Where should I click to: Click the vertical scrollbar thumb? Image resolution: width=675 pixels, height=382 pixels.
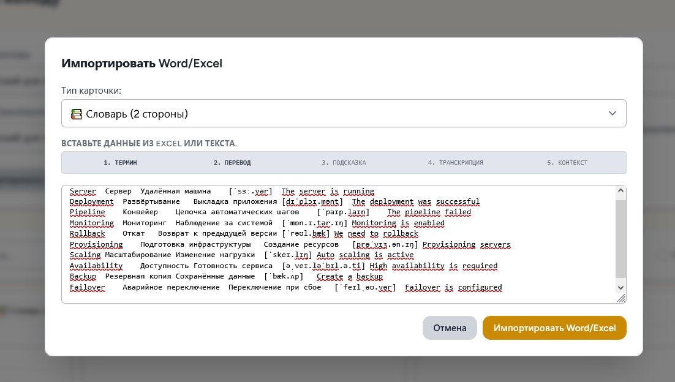point(621,239)
